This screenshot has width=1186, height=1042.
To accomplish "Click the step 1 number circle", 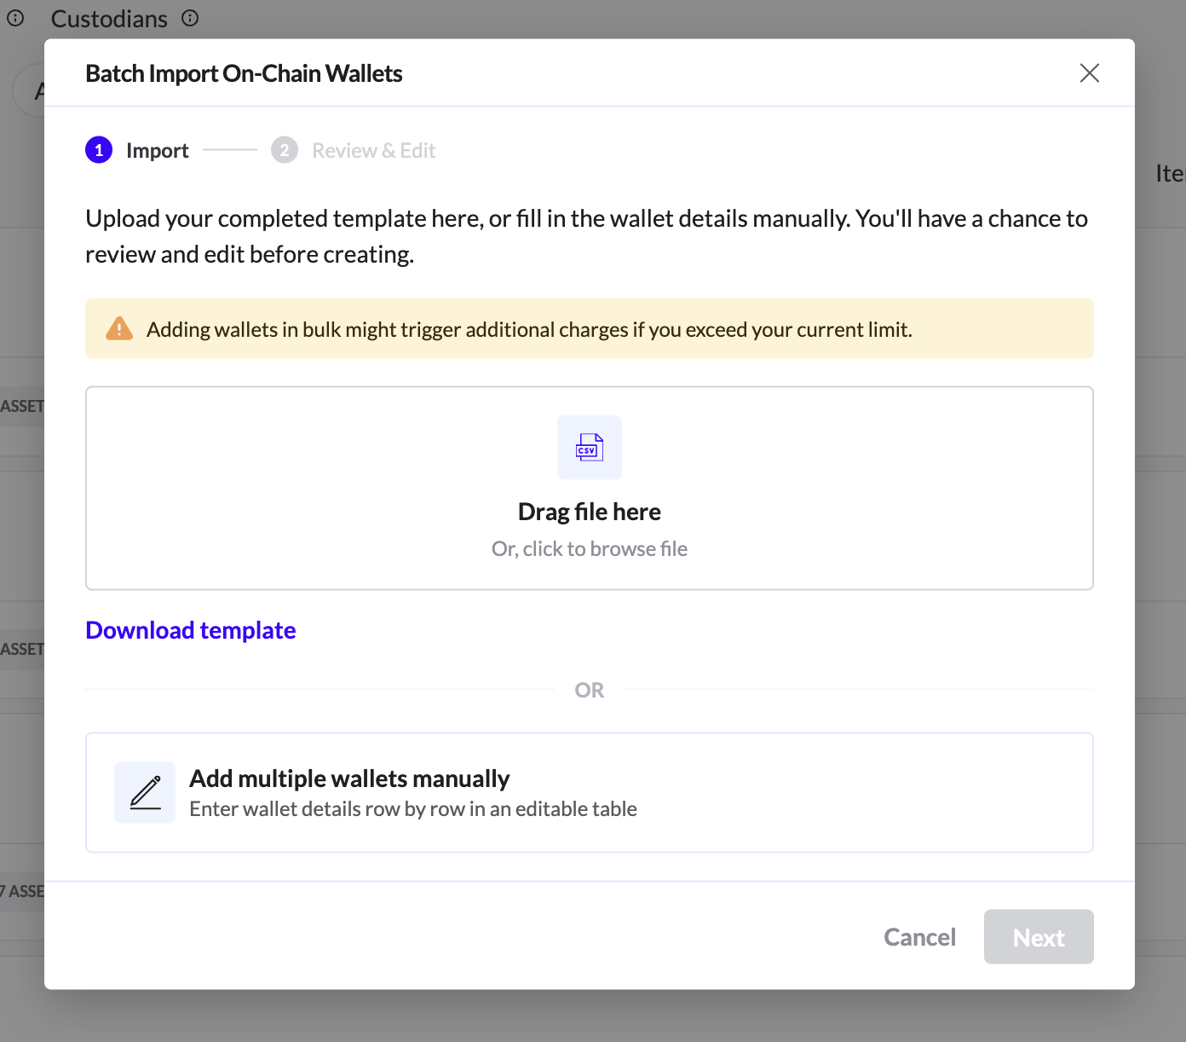I will (x=99, y=150).
